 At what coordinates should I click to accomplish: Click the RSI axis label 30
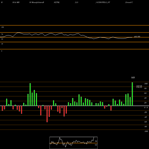pos(2,44)
